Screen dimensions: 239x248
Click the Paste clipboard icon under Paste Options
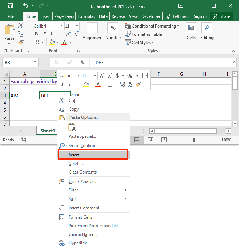[72, 127]
